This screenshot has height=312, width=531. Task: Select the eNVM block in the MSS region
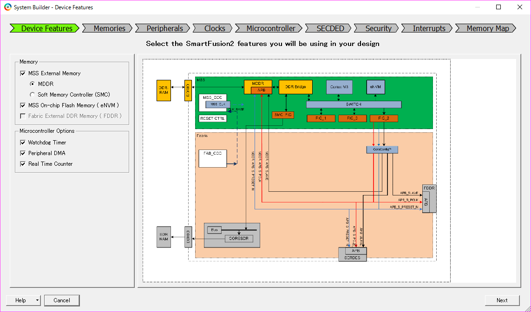pyautogui.click(x=375, y=87)
